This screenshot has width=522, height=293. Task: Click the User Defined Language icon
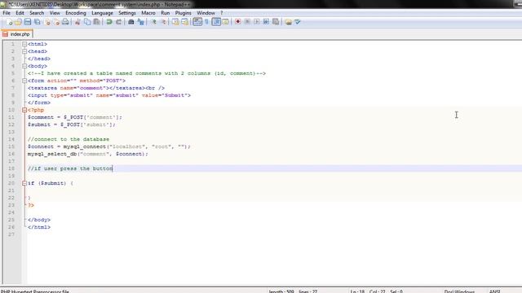pos(225,22)
